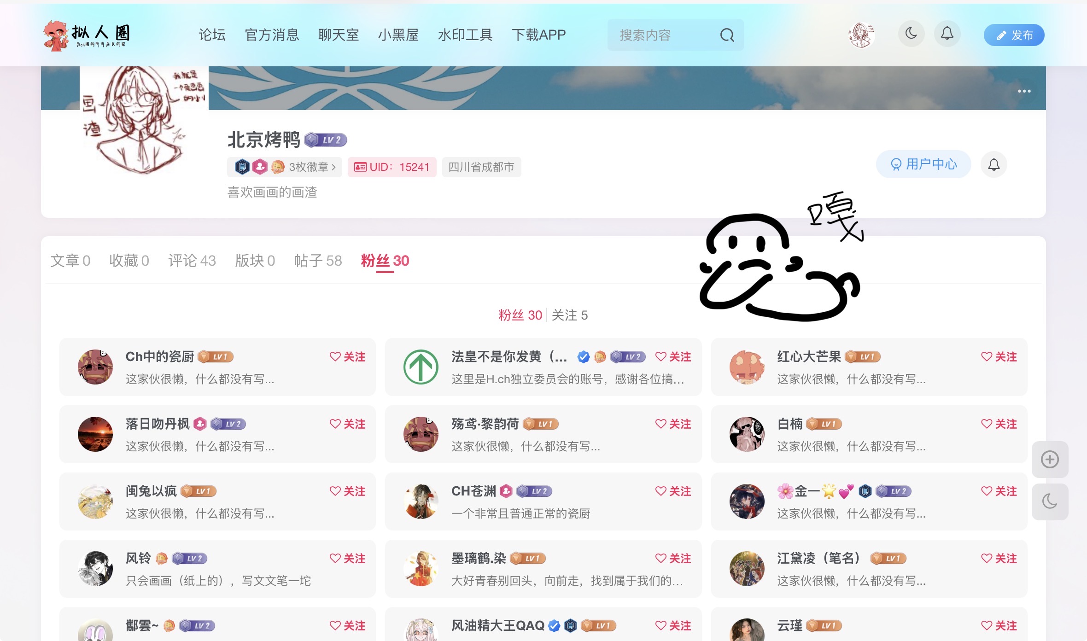Click the search magnifier icon
Viewport: 1087px width, 641px height.
[727, 35]
